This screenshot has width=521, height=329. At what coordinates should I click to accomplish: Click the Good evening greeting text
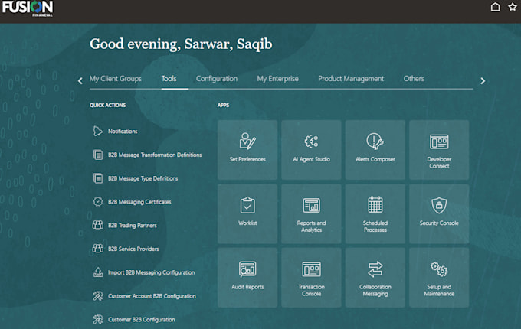(181, 44)
